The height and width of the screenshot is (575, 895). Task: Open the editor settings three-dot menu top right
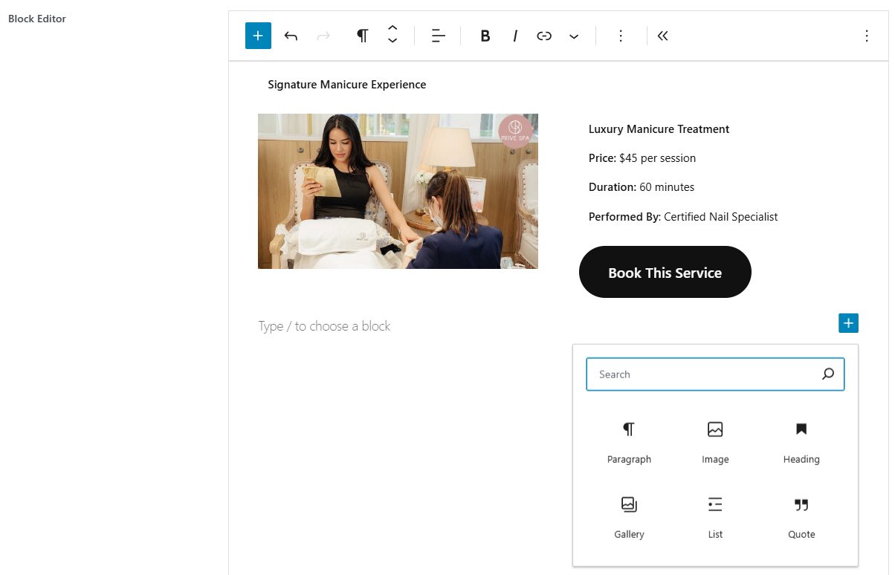[x=867, y=35]
